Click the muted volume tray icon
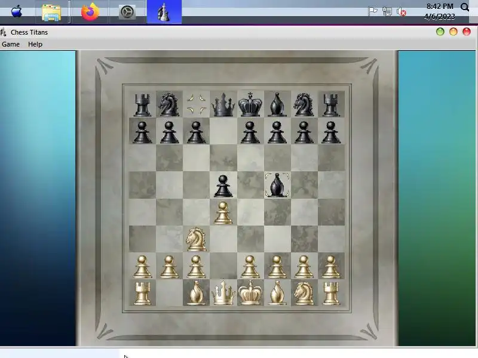Screen dimensions: 478x358 [x=402, y=11]
